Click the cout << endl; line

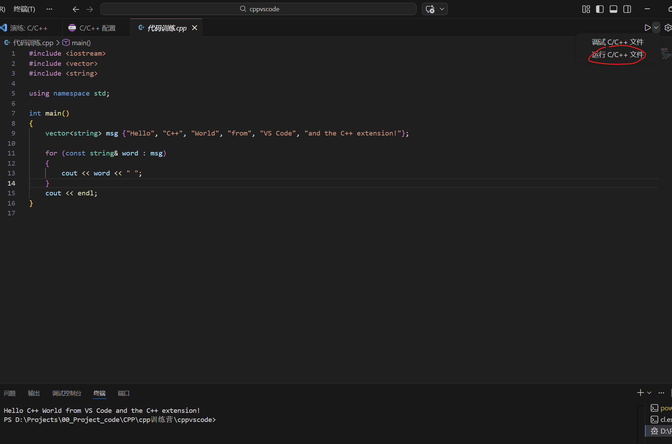coord(71,193)
